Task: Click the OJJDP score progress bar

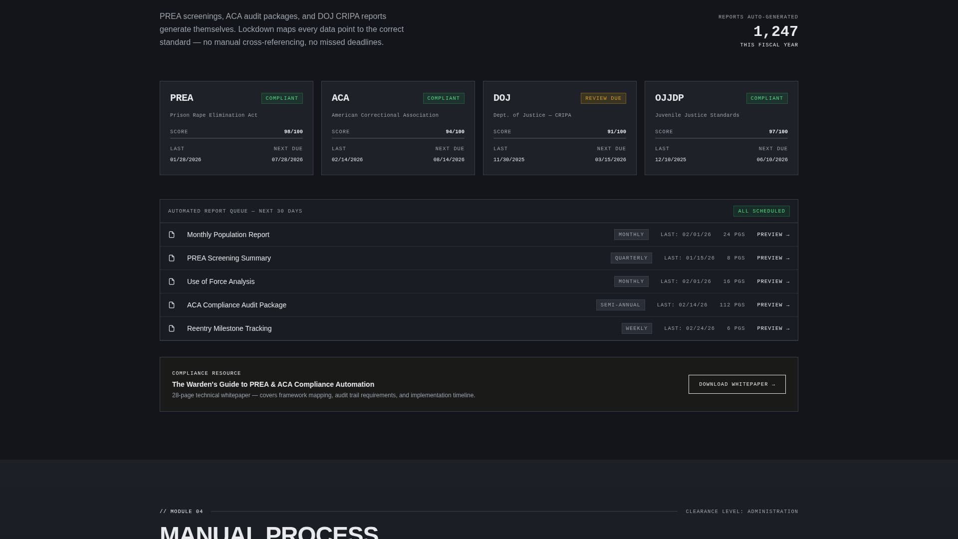Action: 721,138
